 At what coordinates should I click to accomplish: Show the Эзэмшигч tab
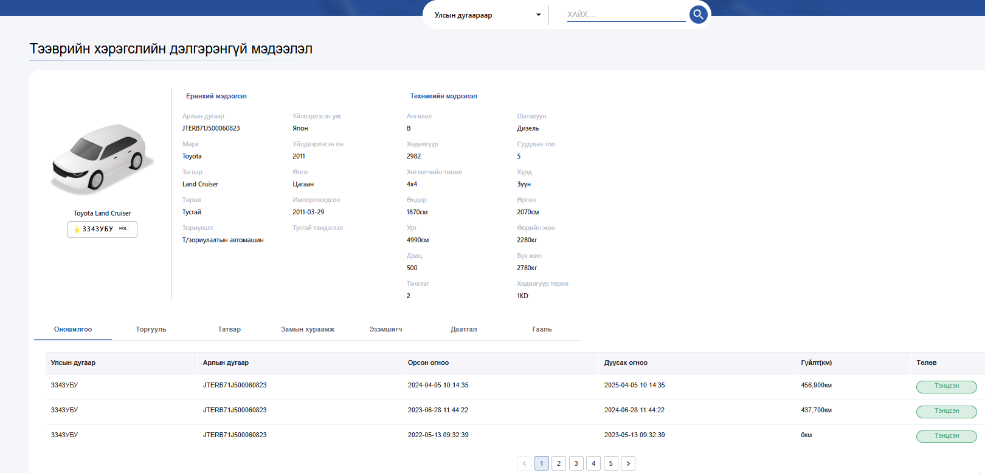385,330
